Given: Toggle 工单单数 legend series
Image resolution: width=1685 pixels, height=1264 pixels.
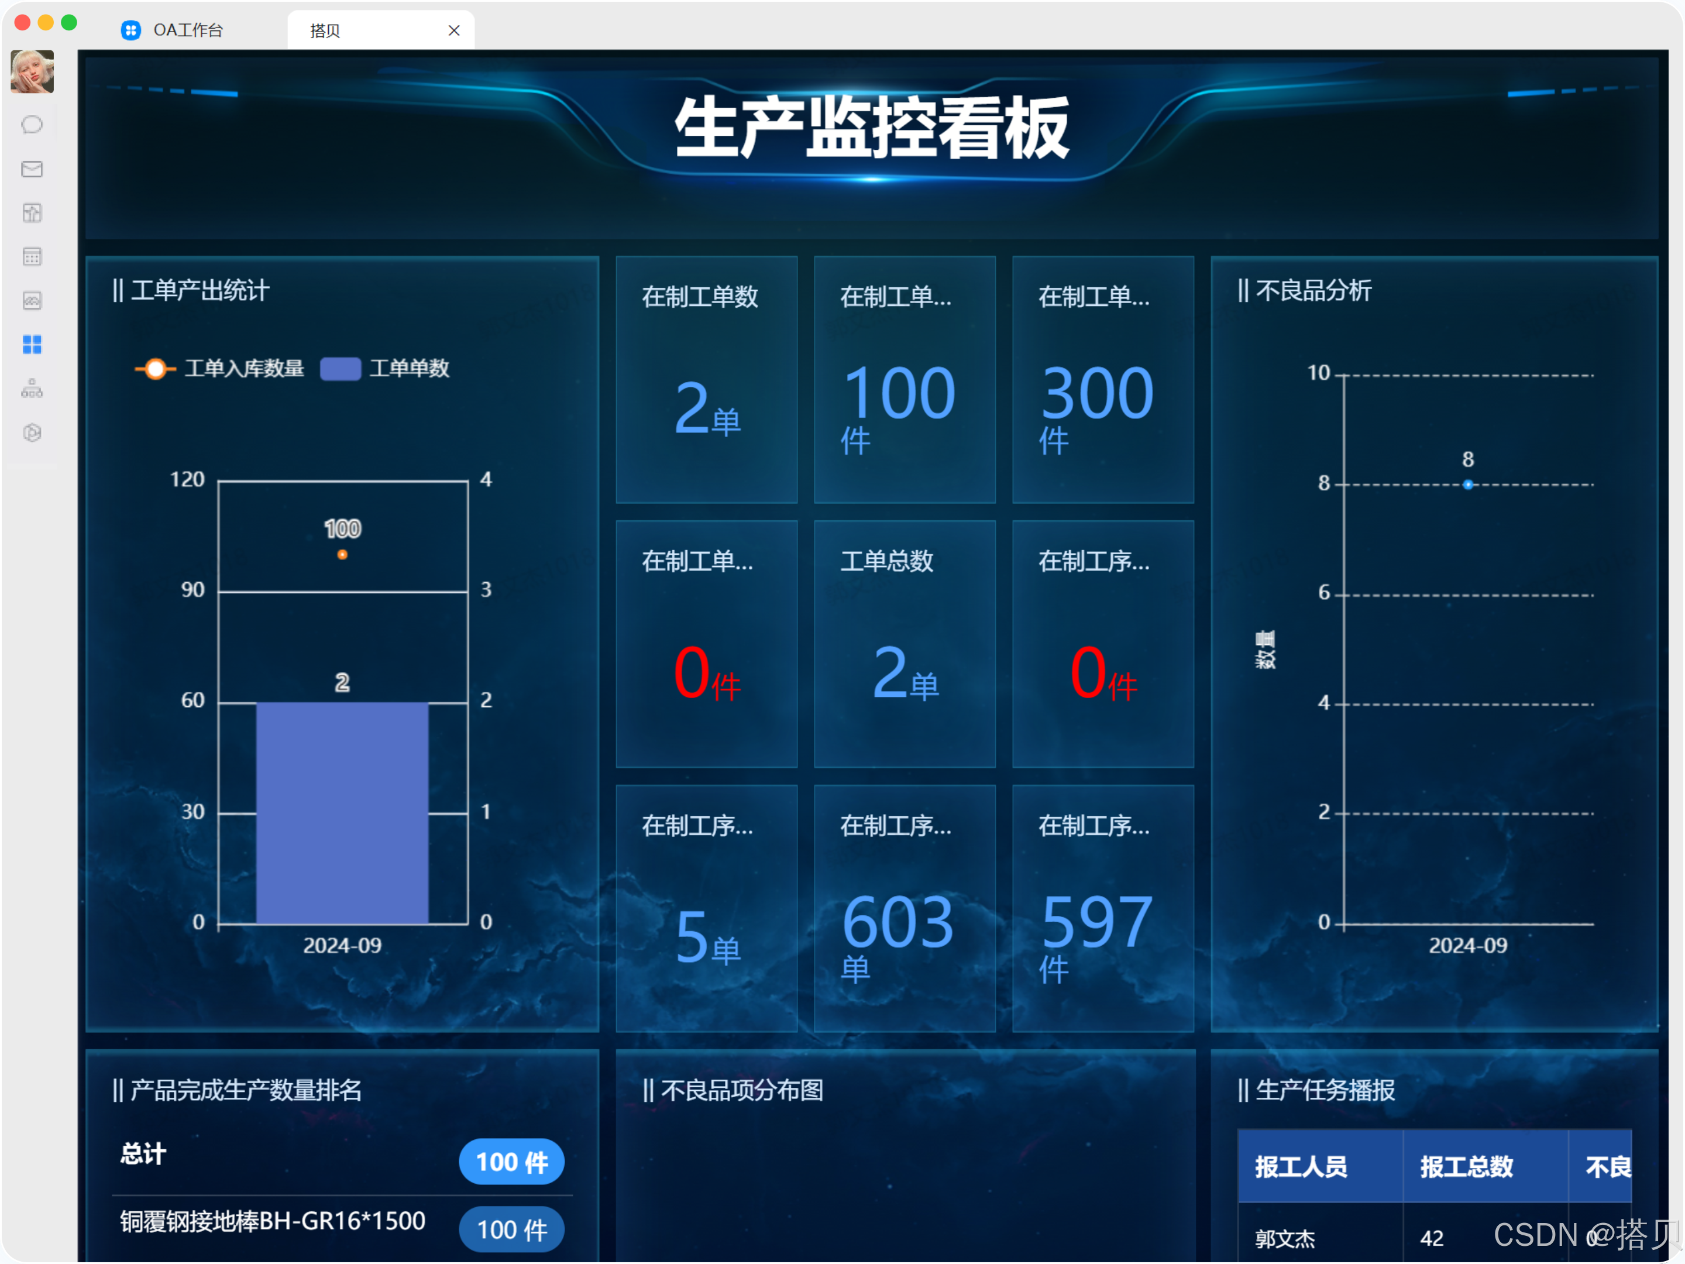Looking at the screenshot, I should click(x=386, y=369).
